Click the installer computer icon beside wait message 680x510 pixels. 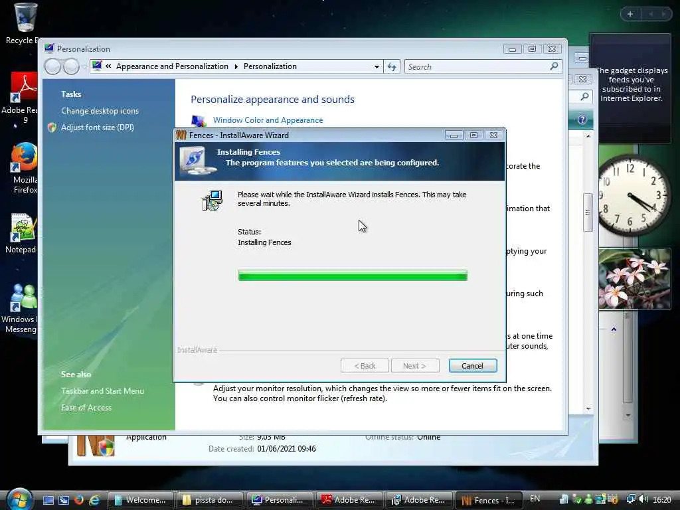212,201
